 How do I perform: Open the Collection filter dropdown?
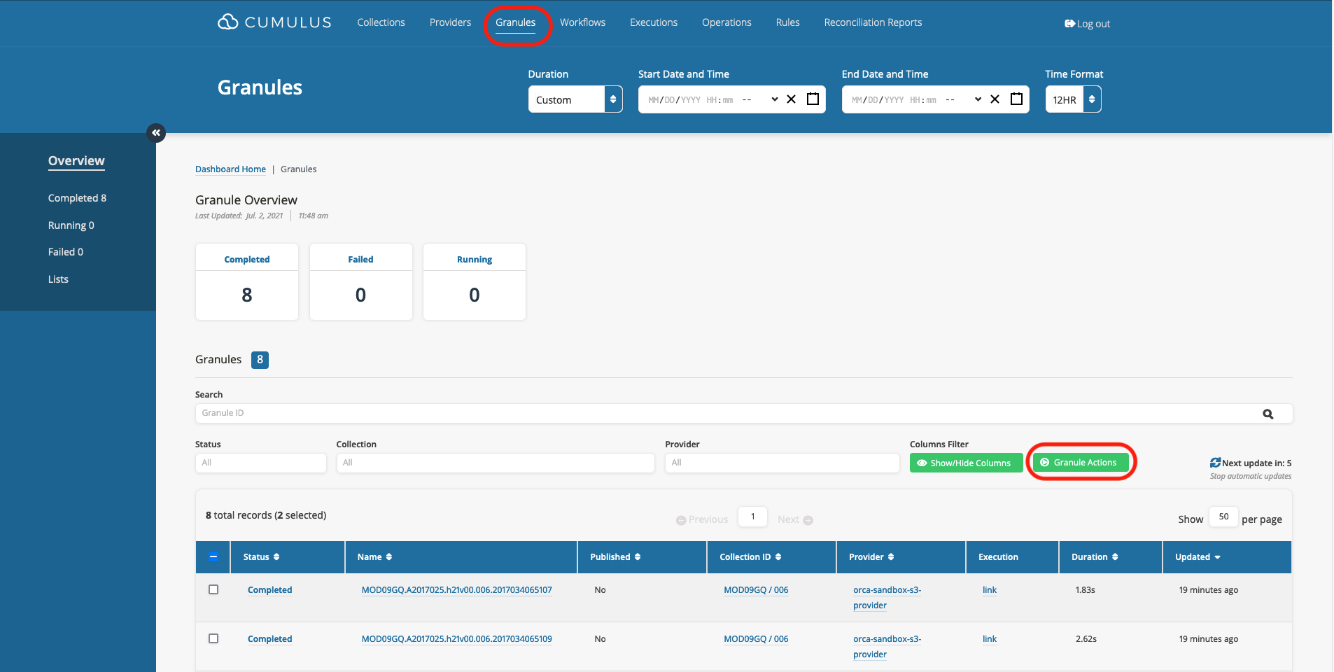click(496, 463)
